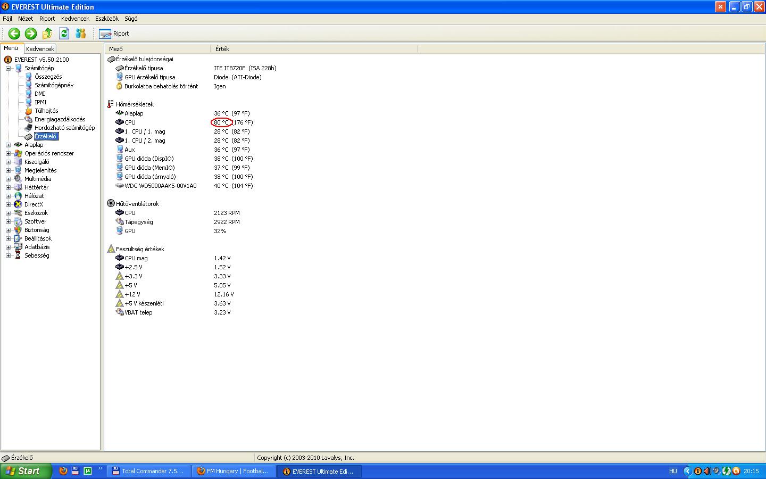Image resolution: width=766 pixels, height=479 pixels.
Task: Expand the Háttértár tree node
Action: pos(8,187)
